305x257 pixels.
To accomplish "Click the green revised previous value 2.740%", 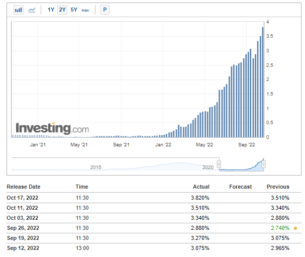I will pyautogui.click(x=280, y=228).
